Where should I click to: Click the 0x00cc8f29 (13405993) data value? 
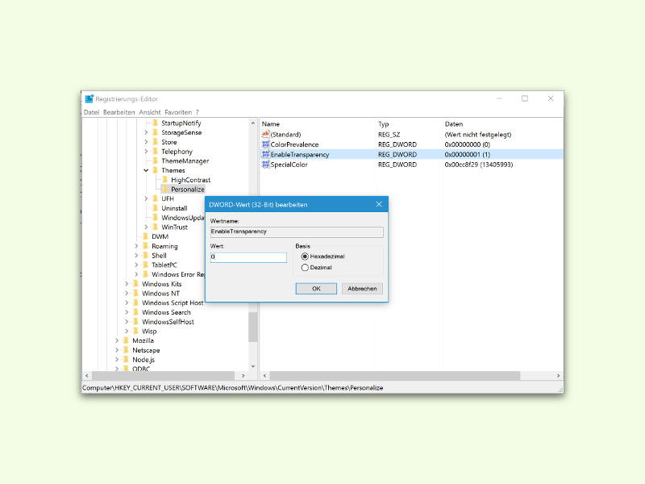coord(478,165)
